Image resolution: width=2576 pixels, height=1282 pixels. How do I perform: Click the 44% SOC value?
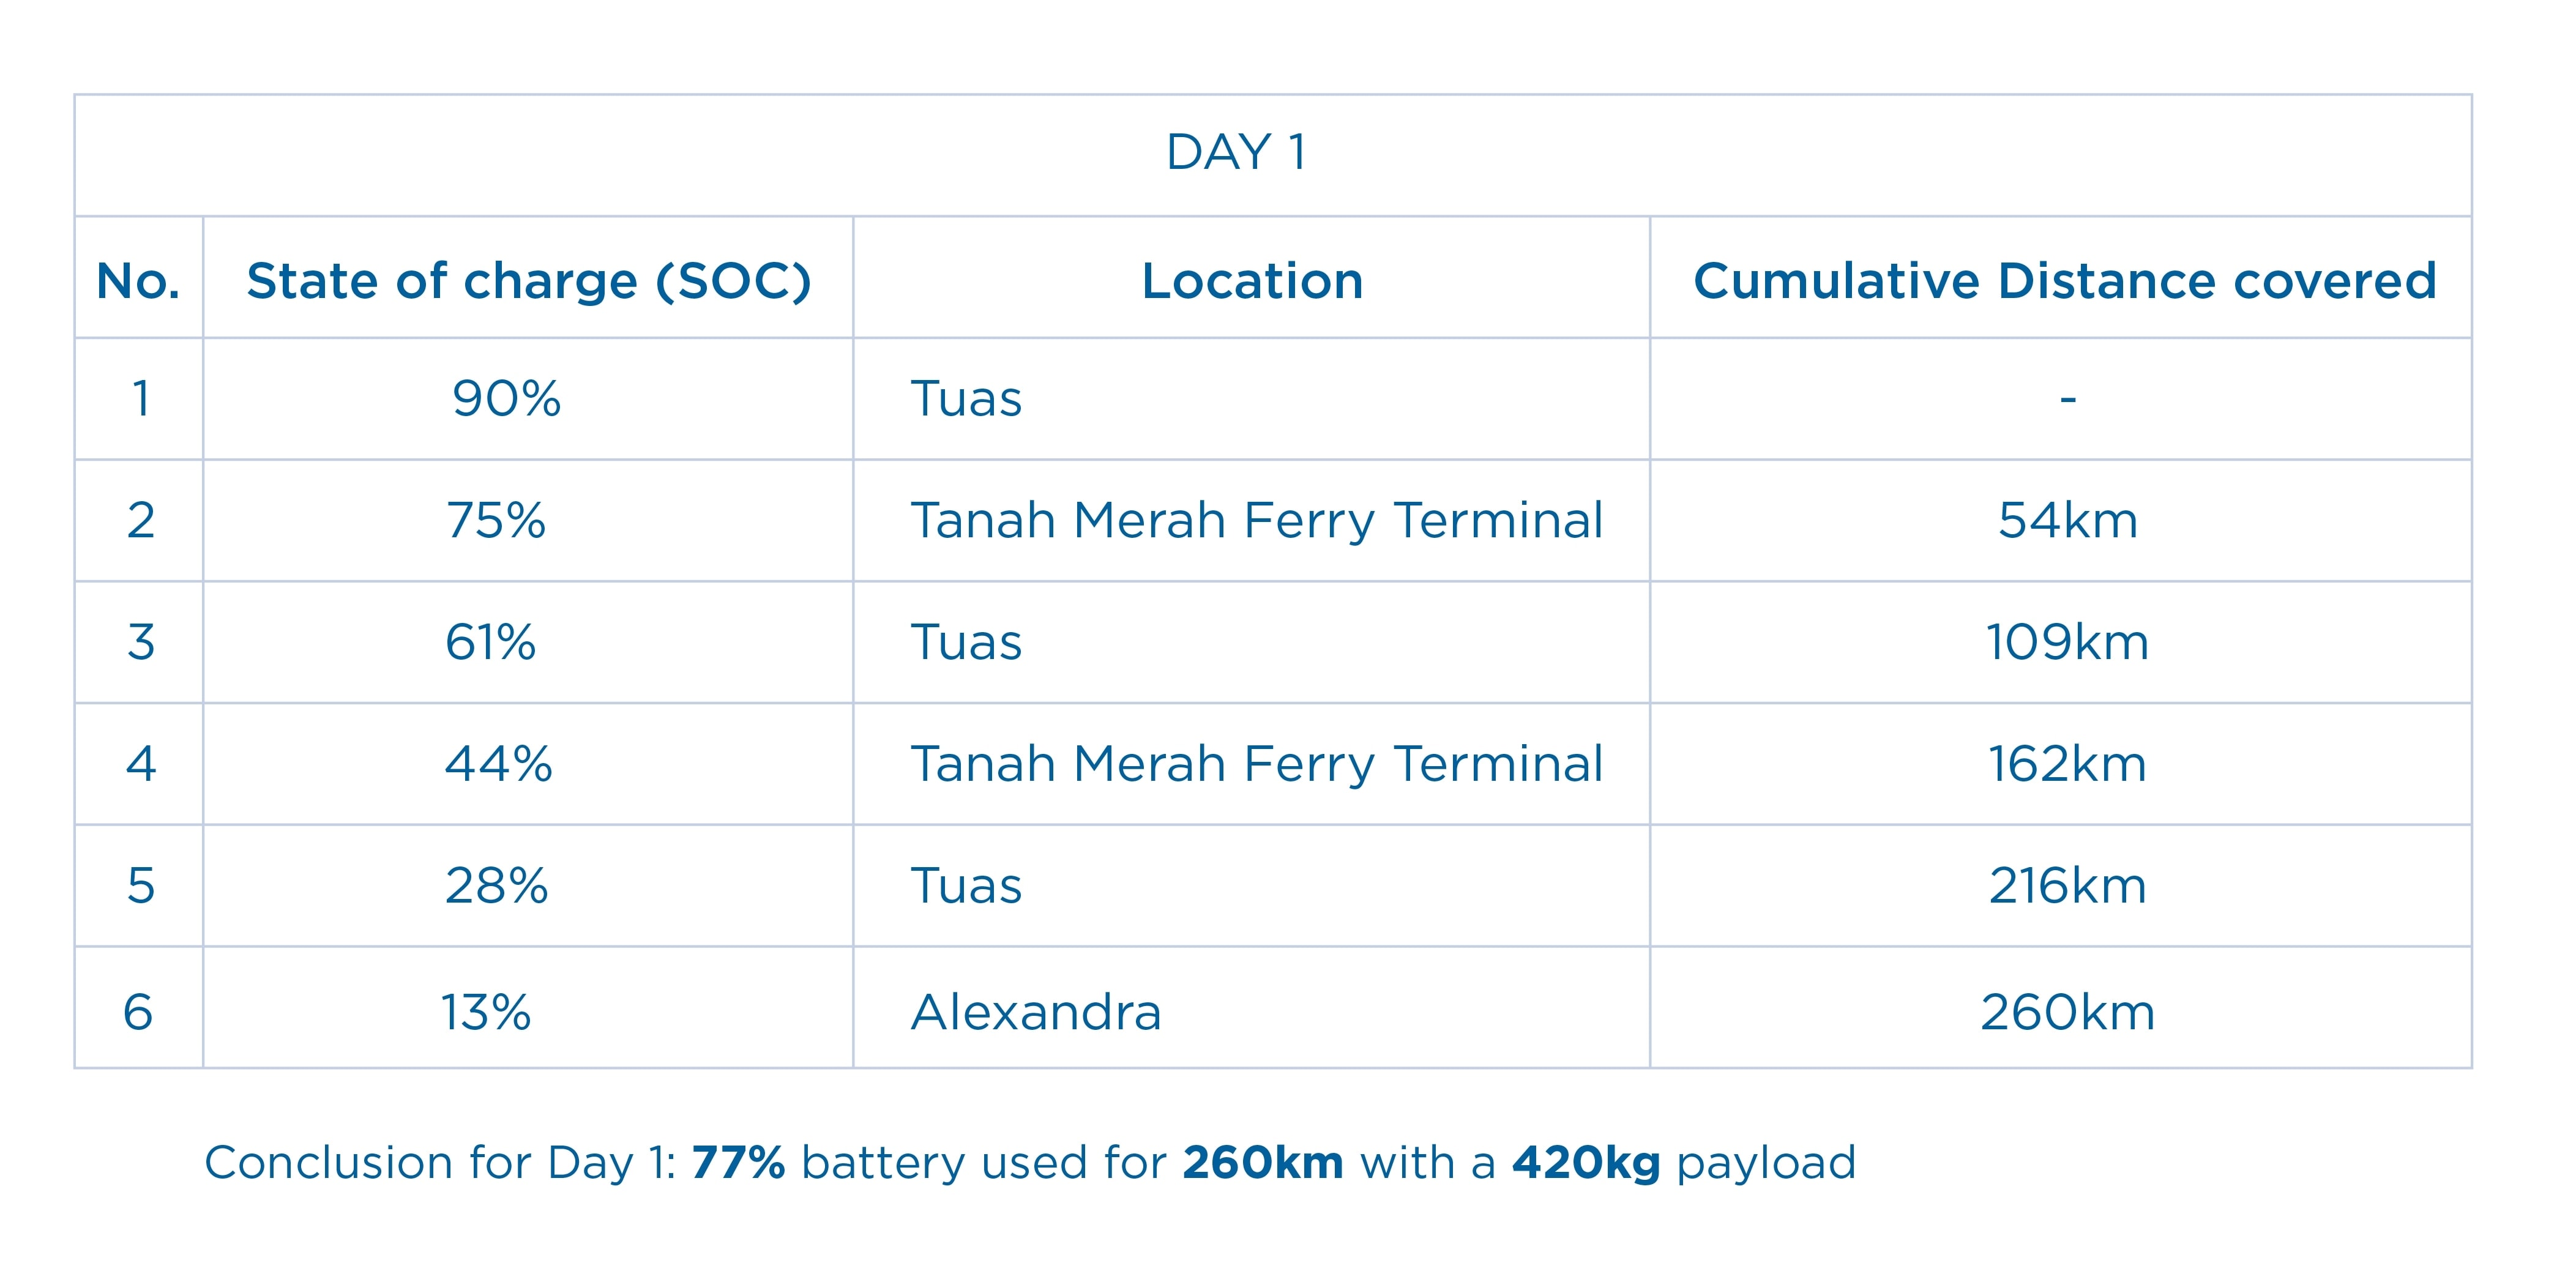[x=498, y=764]
